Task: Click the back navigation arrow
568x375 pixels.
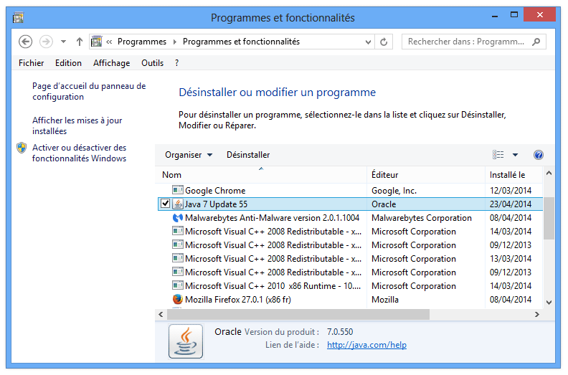Action: click(26, 42)
